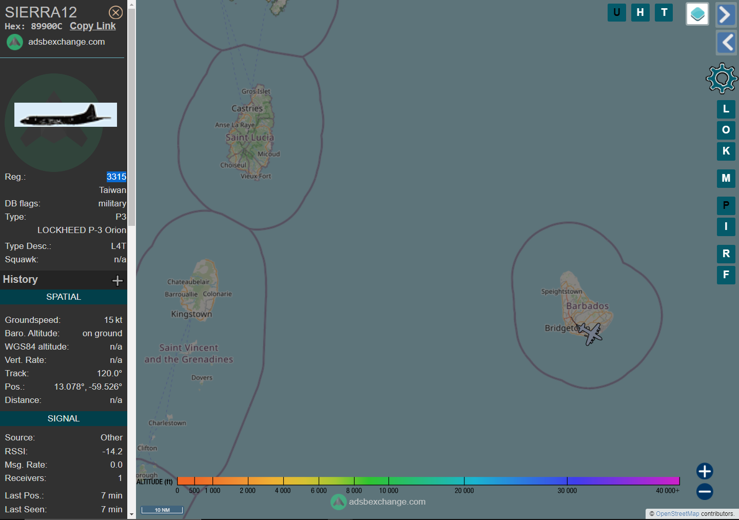The width and height of the screenshot is (739, 520).
Task: Select the aircraft icon over Barbados
Action: point(591,334)
